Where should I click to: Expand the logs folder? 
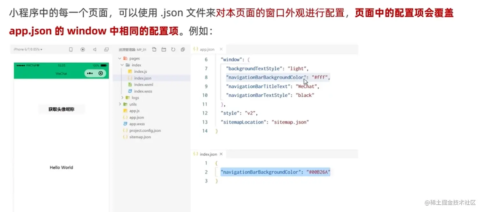122,98
